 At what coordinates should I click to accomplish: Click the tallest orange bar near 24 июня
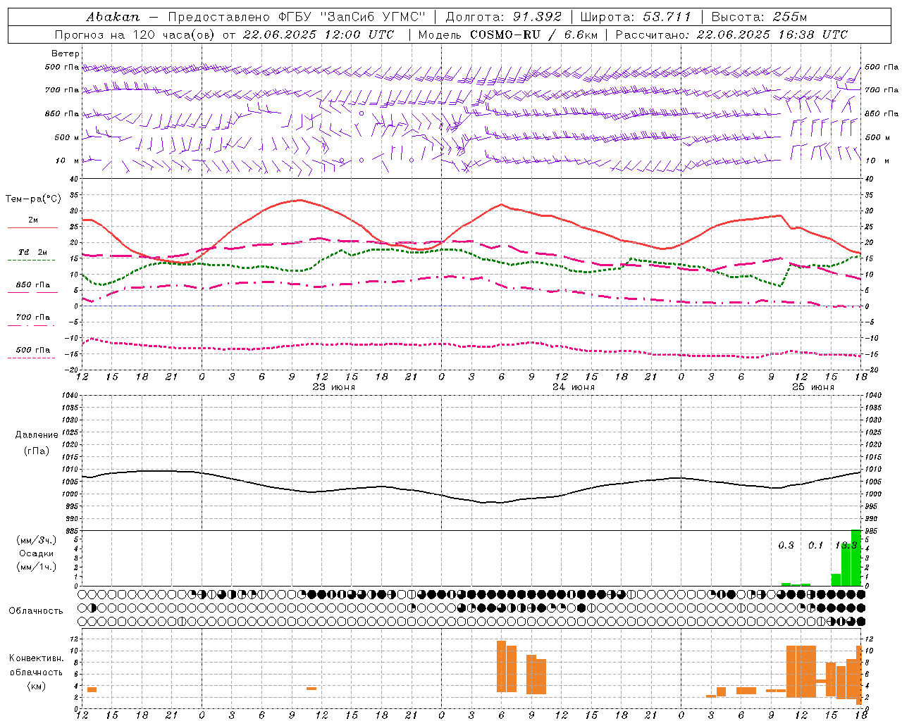[x=502, y=666]
